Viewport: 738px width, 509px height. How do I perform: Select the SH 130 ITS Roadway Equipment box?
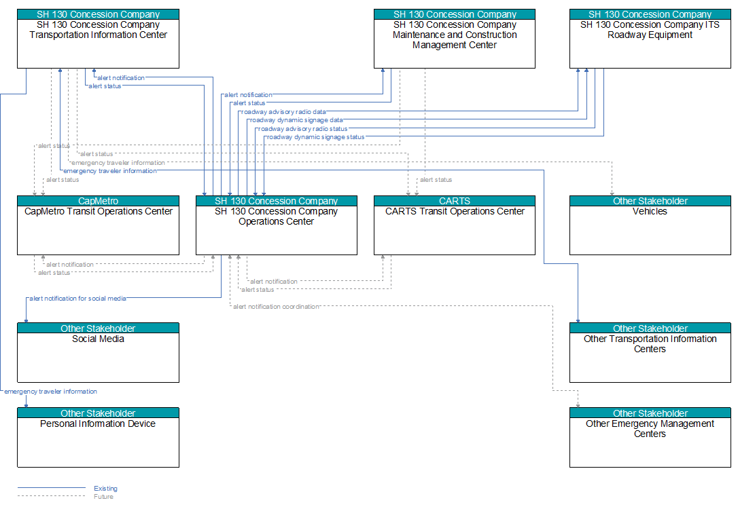pos(650,39)
